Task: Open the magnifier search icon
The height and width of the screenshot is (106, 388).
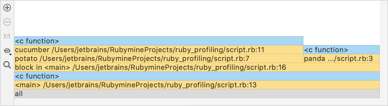Action: click(x=7, y=65)
